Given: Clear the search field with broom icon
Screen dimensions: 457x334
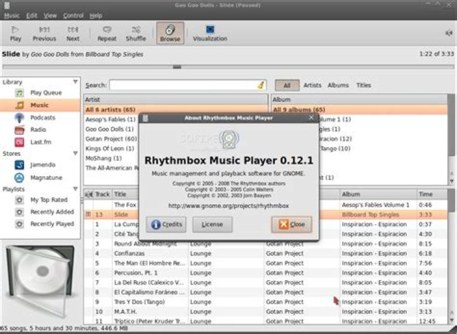Looking at the screenshot, I should coord(261,86).
